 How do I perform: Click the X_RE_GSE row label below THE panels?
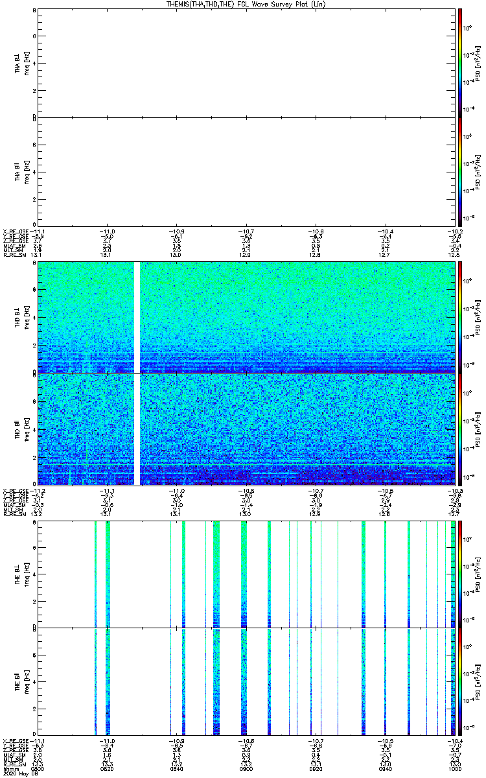coord(16,740)
